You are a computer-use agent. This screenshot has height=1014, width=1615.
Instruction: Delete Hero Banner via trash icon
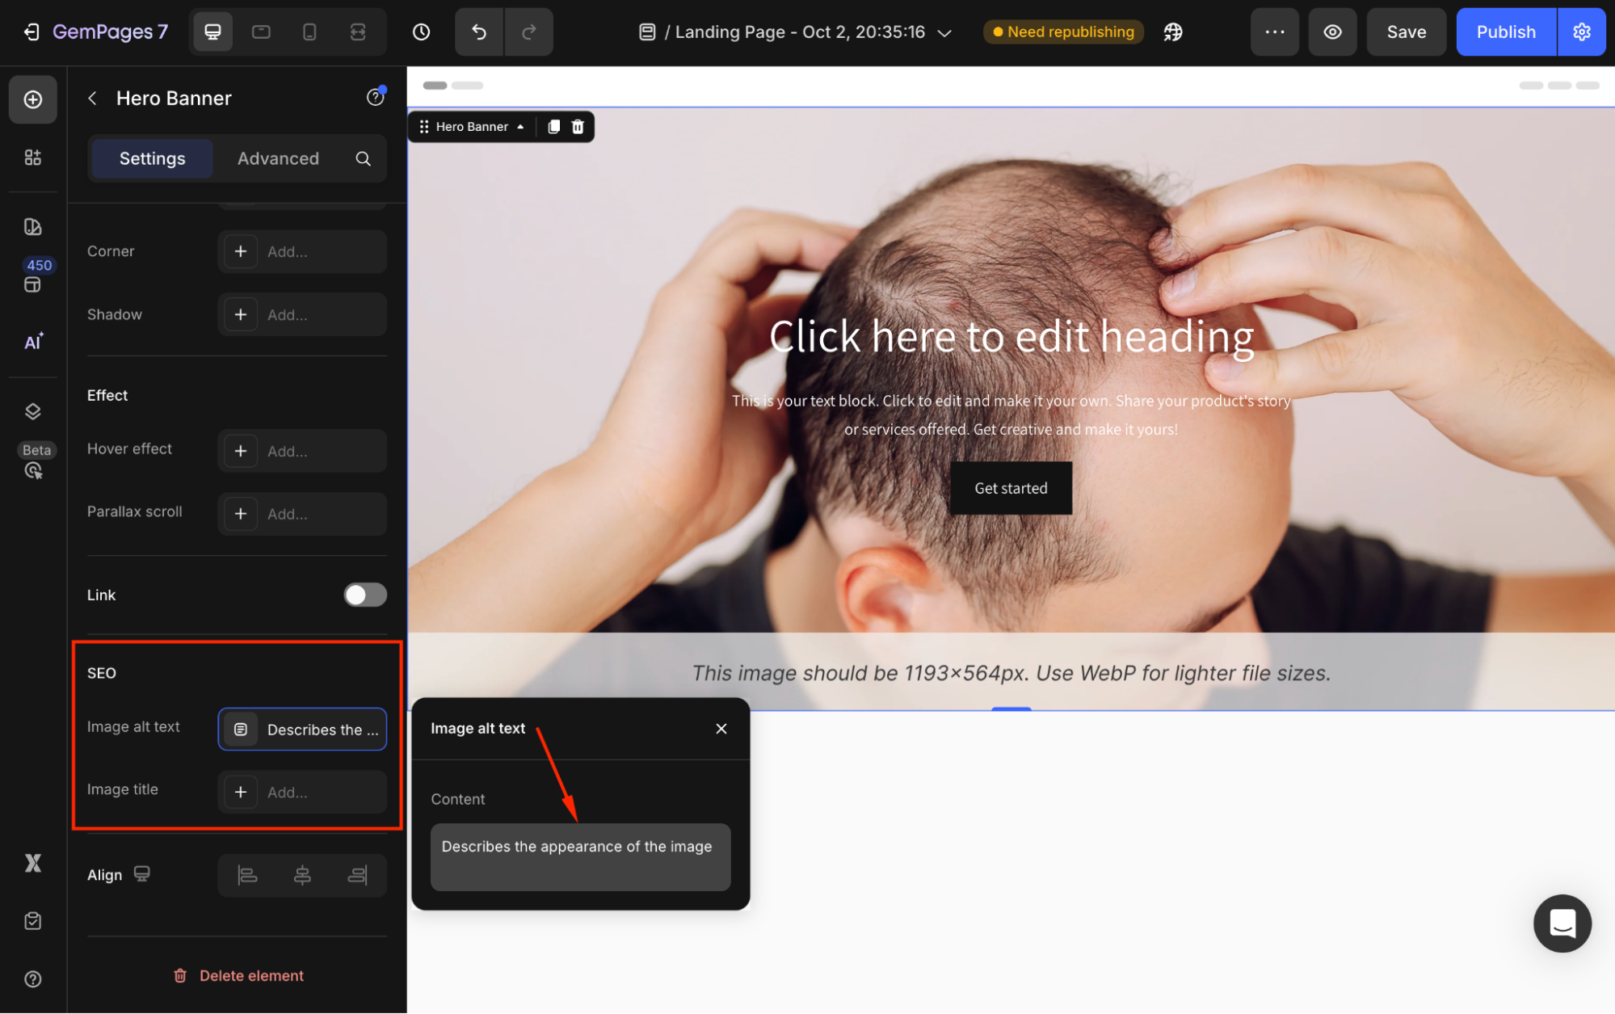point(578,127)
